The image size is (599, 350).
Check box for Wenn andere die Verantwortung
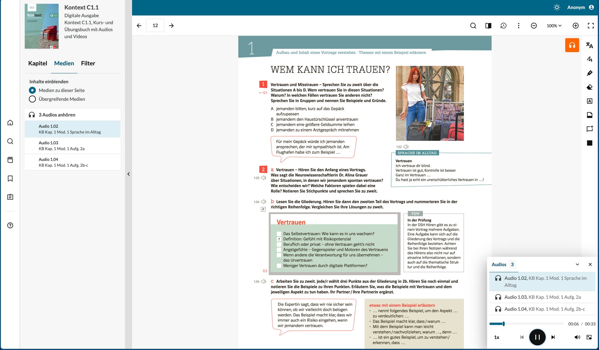click(x=279, y=255)
